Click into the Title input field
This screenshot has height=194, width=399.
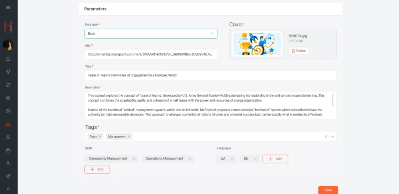point(210,75)
